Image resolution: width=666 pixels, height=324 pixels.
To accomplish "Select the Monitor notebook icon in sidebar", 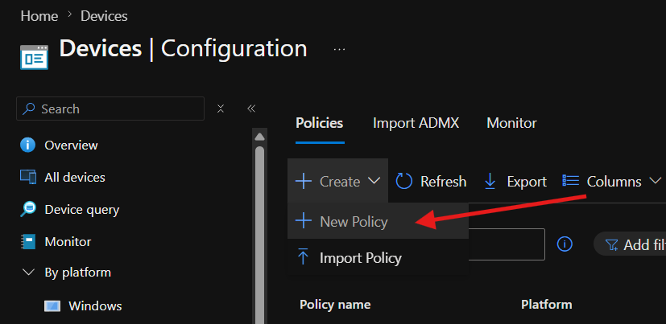I will 28,242.
